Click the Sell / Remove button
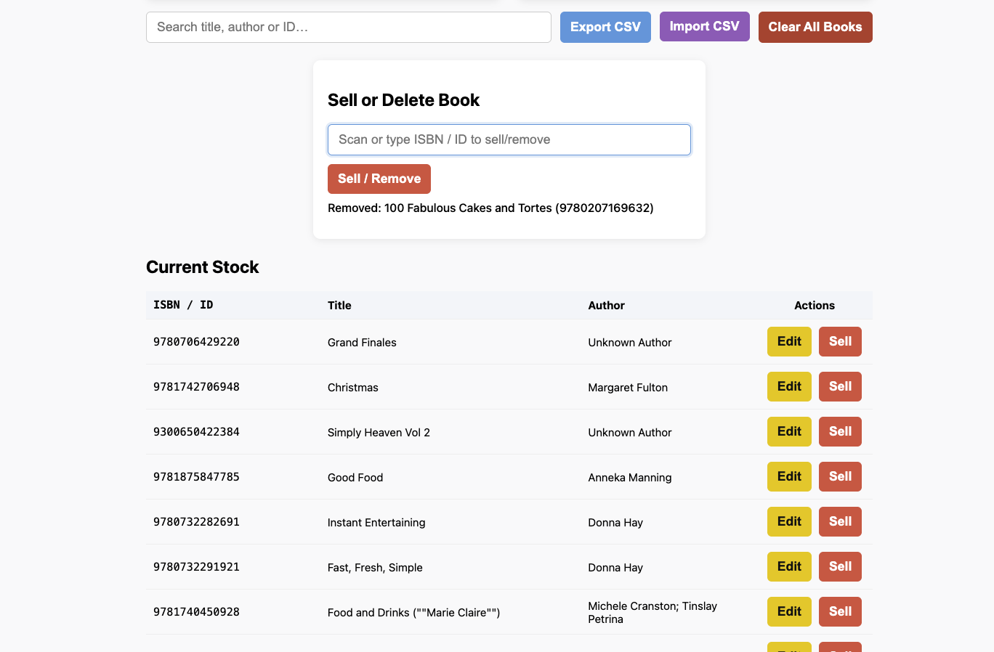The width and height of the screenshot is (994, 652). [x=379, y=179]
